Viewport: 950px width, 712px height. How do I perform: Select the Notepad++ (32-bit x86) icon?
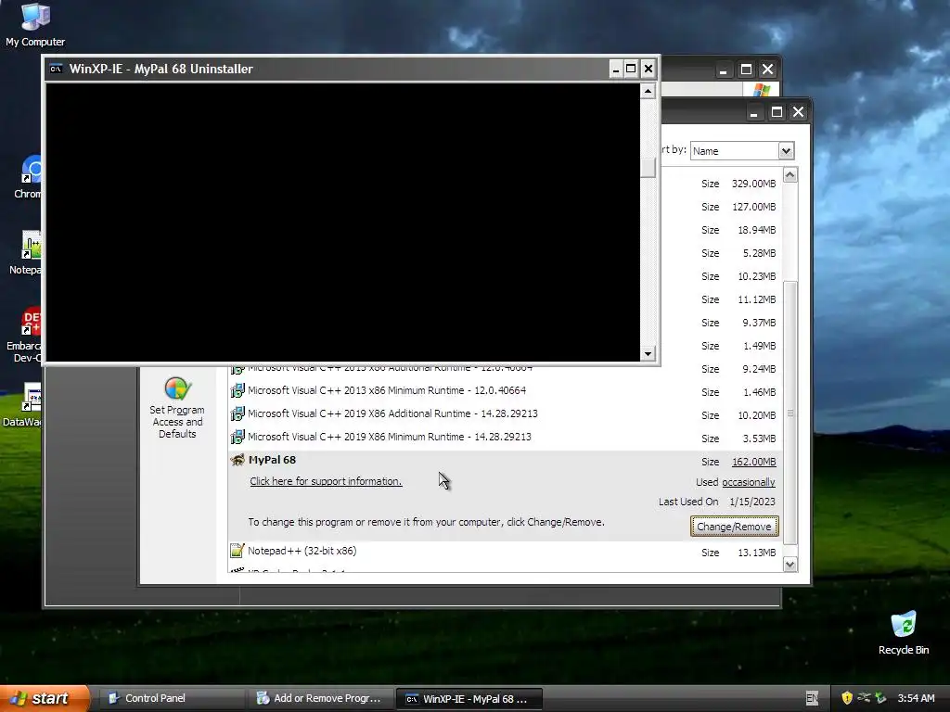point(237,551)
